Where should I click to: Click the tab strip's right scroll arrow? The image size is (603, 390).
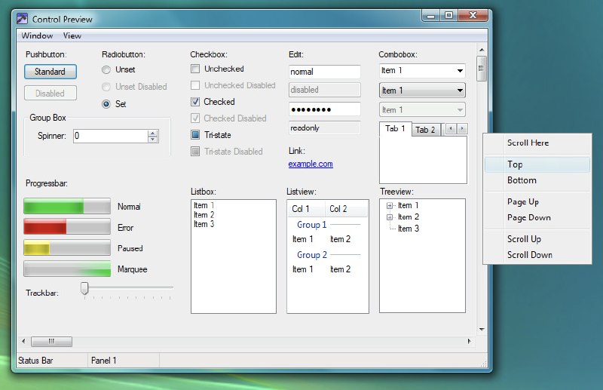[x=462, y=129]
